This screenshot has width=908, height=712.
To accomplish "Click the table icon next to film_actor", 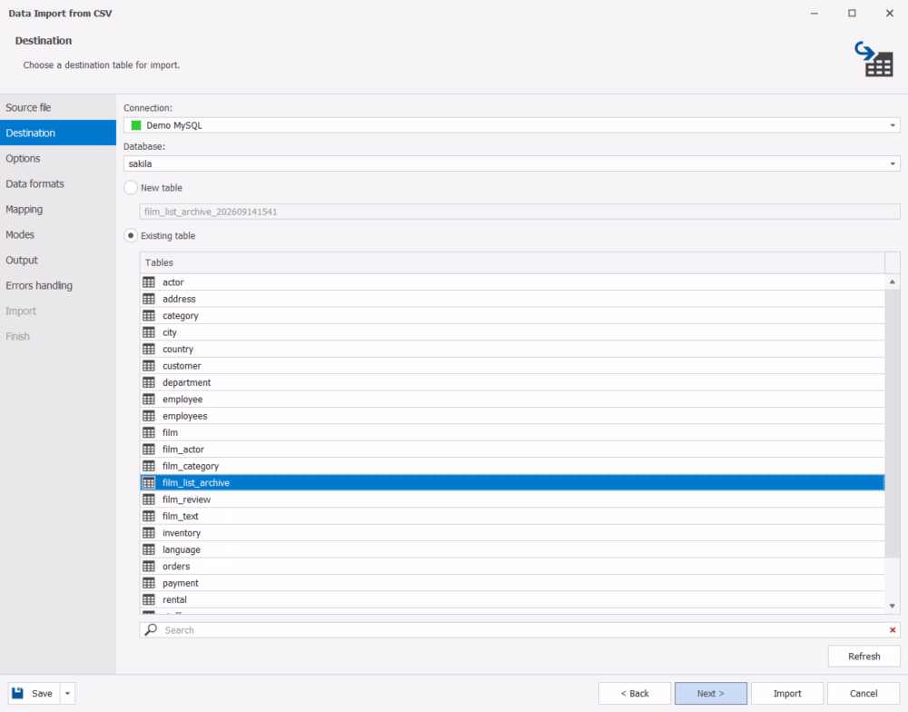I will click(x=149, y=450).
